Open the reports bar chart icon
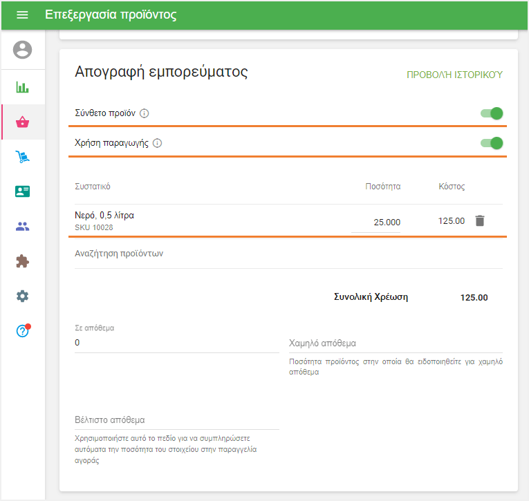 point(23,88)
